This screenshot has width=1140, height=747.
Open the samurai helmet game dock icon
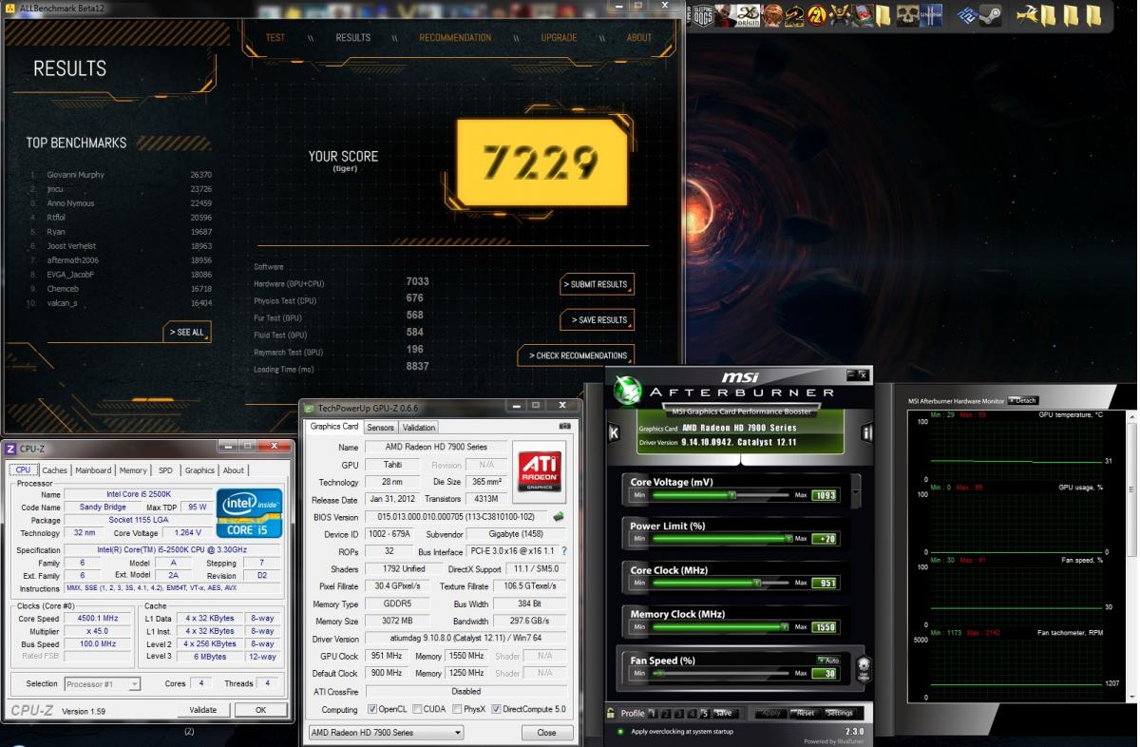pyautogui.click(x=841, y=14)
